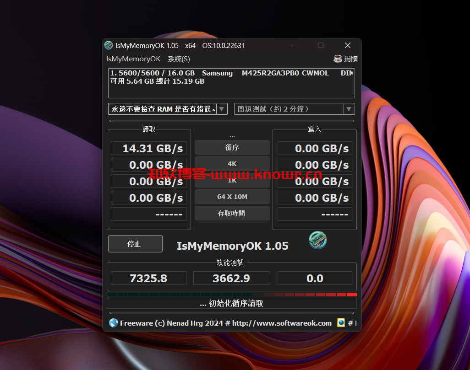
Task: Click the round memory chip logo icon
Action: [x=318, y=240]
